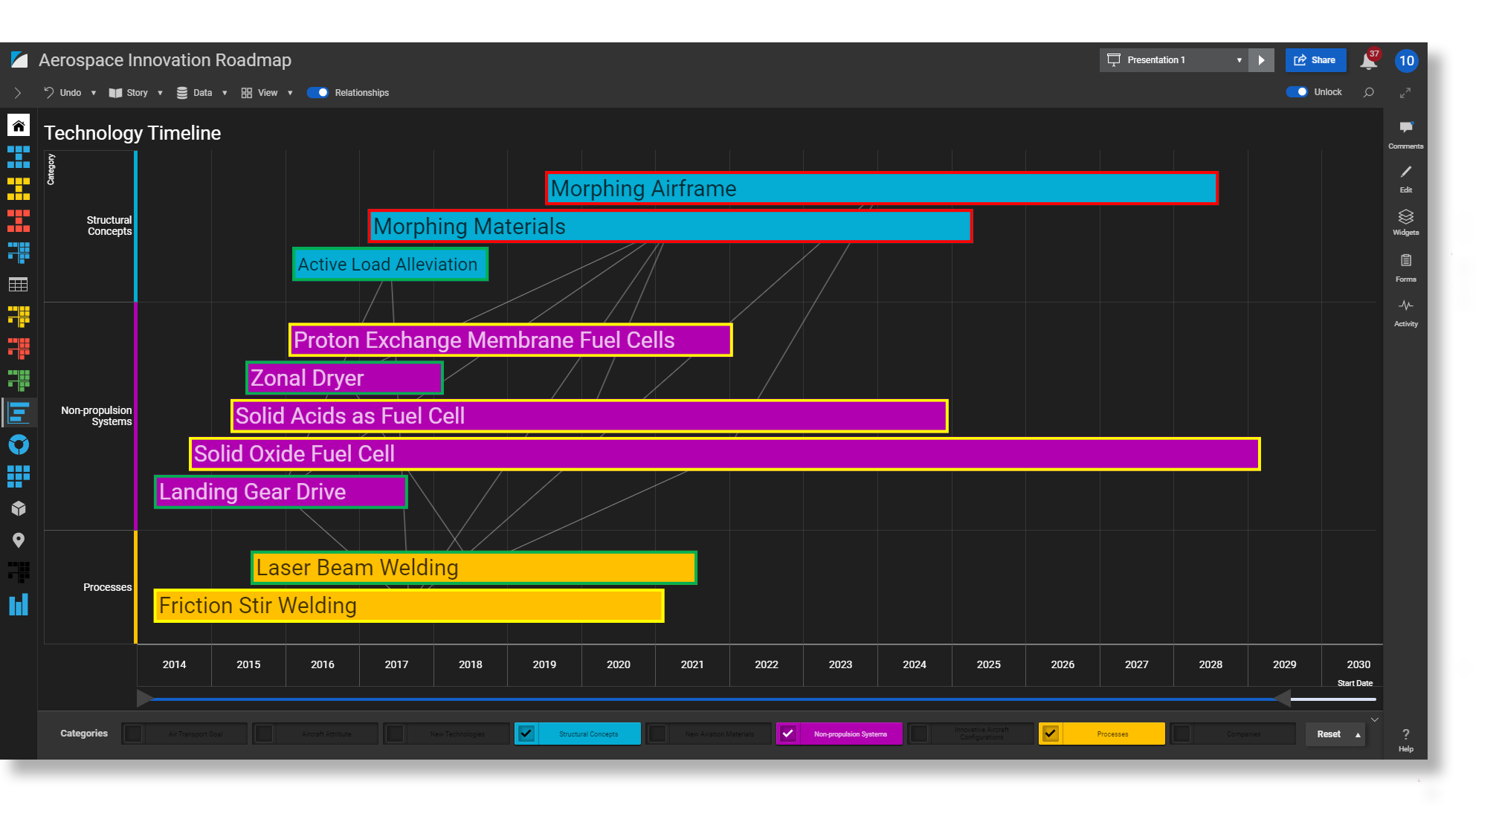Image resolution: width=1499 pixels, height=822 pixels.
Task: Click the home icon in the sidebar
Action: [x=19, y=126]
